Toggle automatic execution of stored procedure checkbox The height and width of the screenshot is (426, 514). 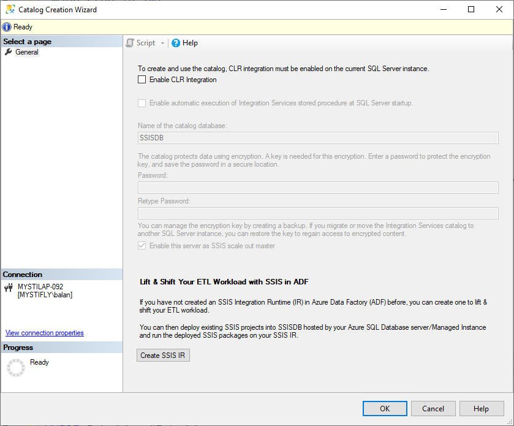[142, 103]
